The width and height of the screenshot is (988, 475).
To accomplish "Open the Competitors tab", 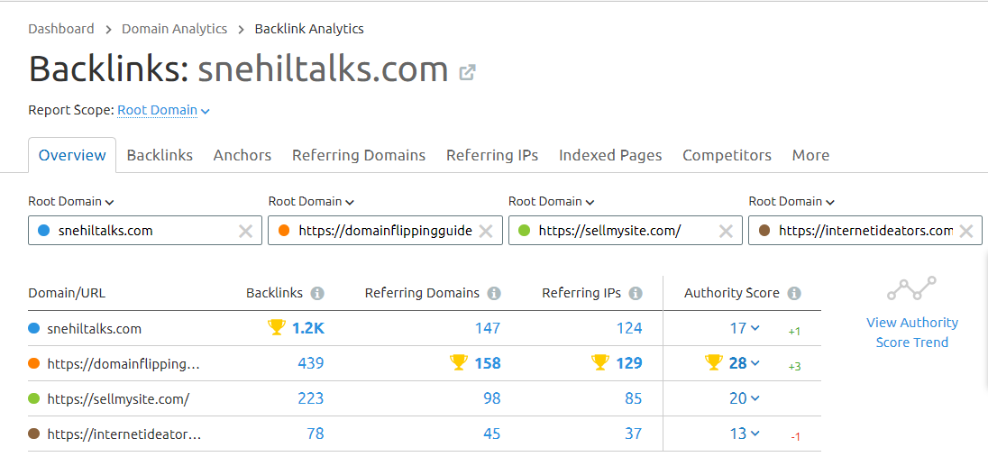I will (727, 156).
